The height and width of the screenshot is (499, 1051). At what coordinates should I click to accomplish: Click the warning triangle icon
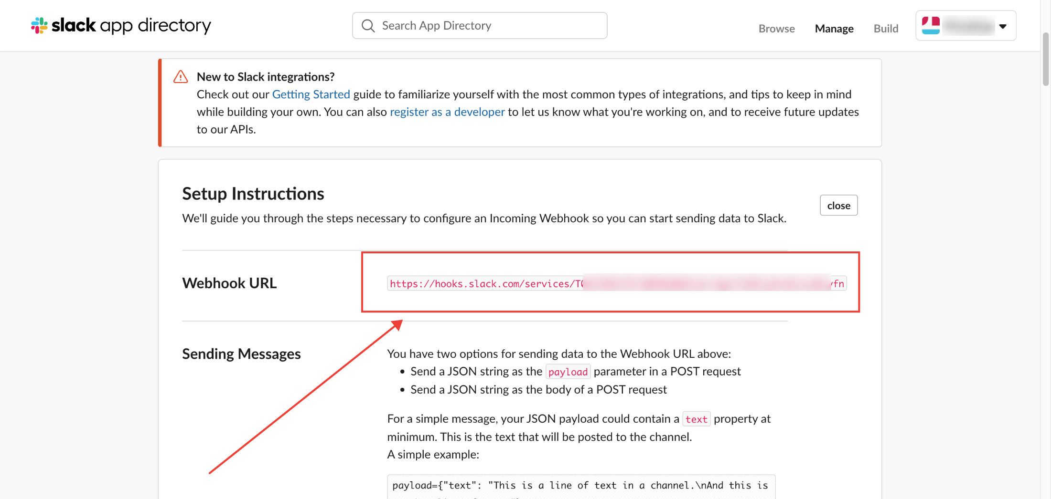coord(181,76)
